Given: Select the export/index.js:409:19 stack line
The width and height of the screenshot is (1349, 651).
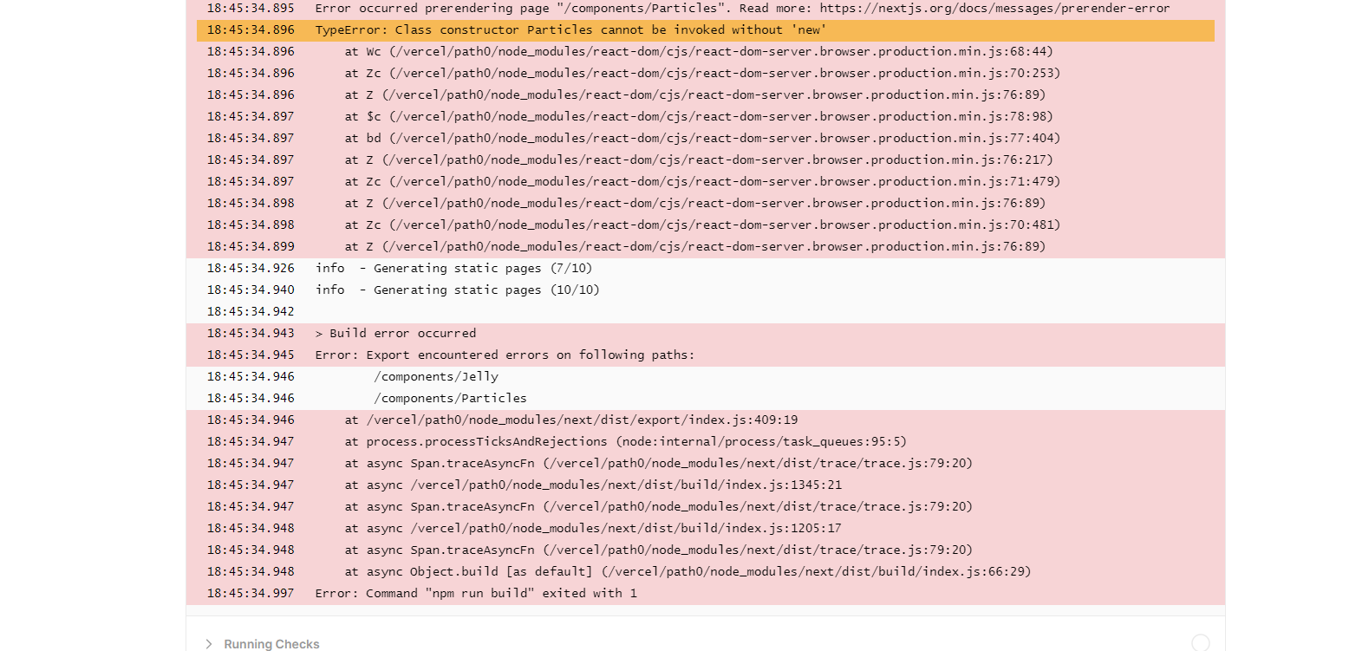Looking at the screenshot, I should 706,420.
